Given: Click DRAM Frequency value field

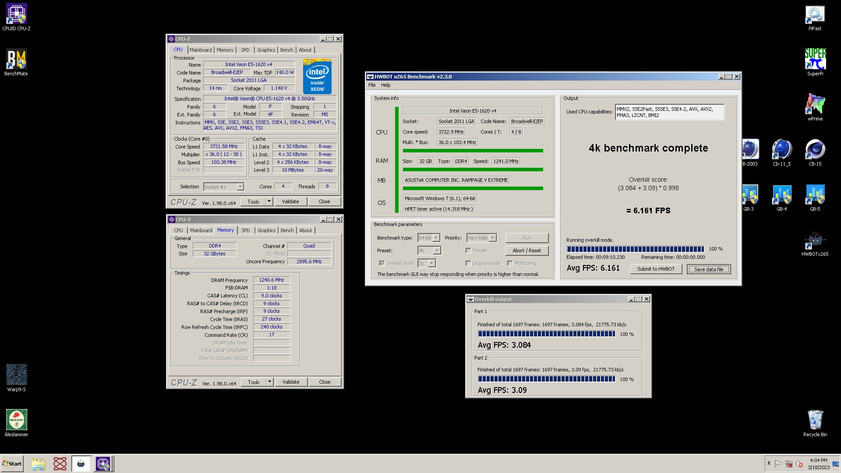Looking at the screenshot, I should [272, 280].
